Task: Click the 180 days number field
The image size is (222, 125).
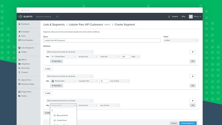Action: click(125, 57)
